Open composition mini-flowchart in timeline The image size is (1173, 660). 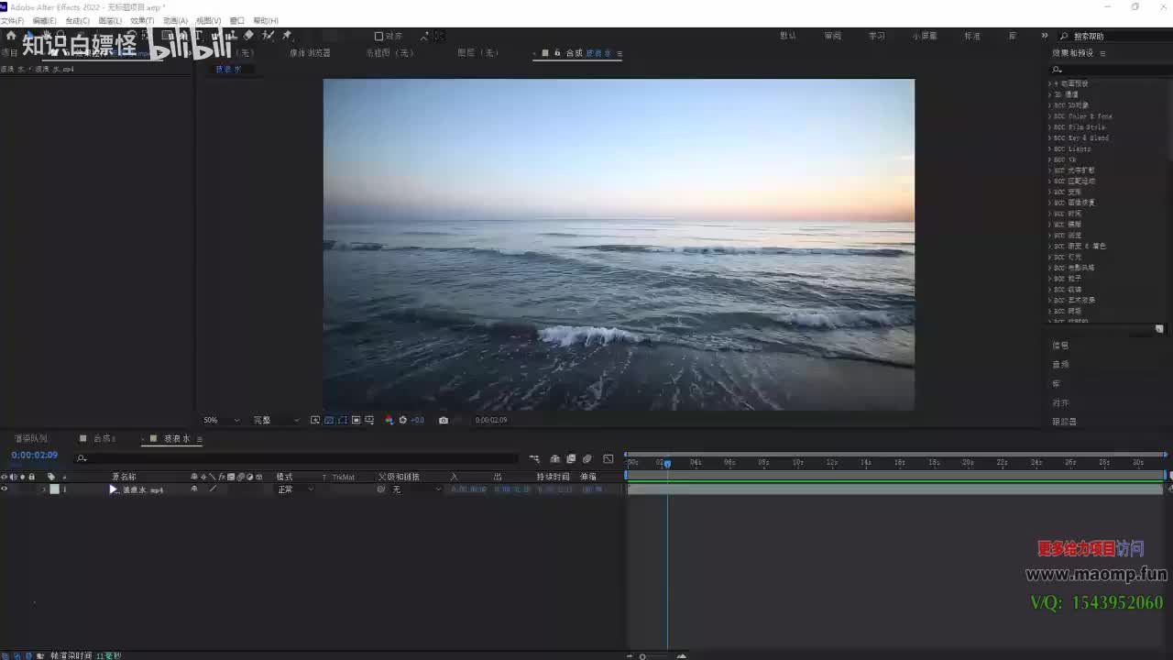click(534, 458)
